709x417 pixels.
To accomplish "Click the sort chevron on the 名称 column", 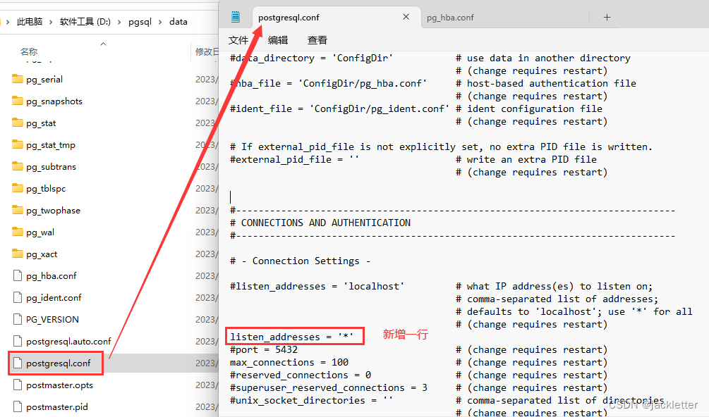I will tap(102, 43).
